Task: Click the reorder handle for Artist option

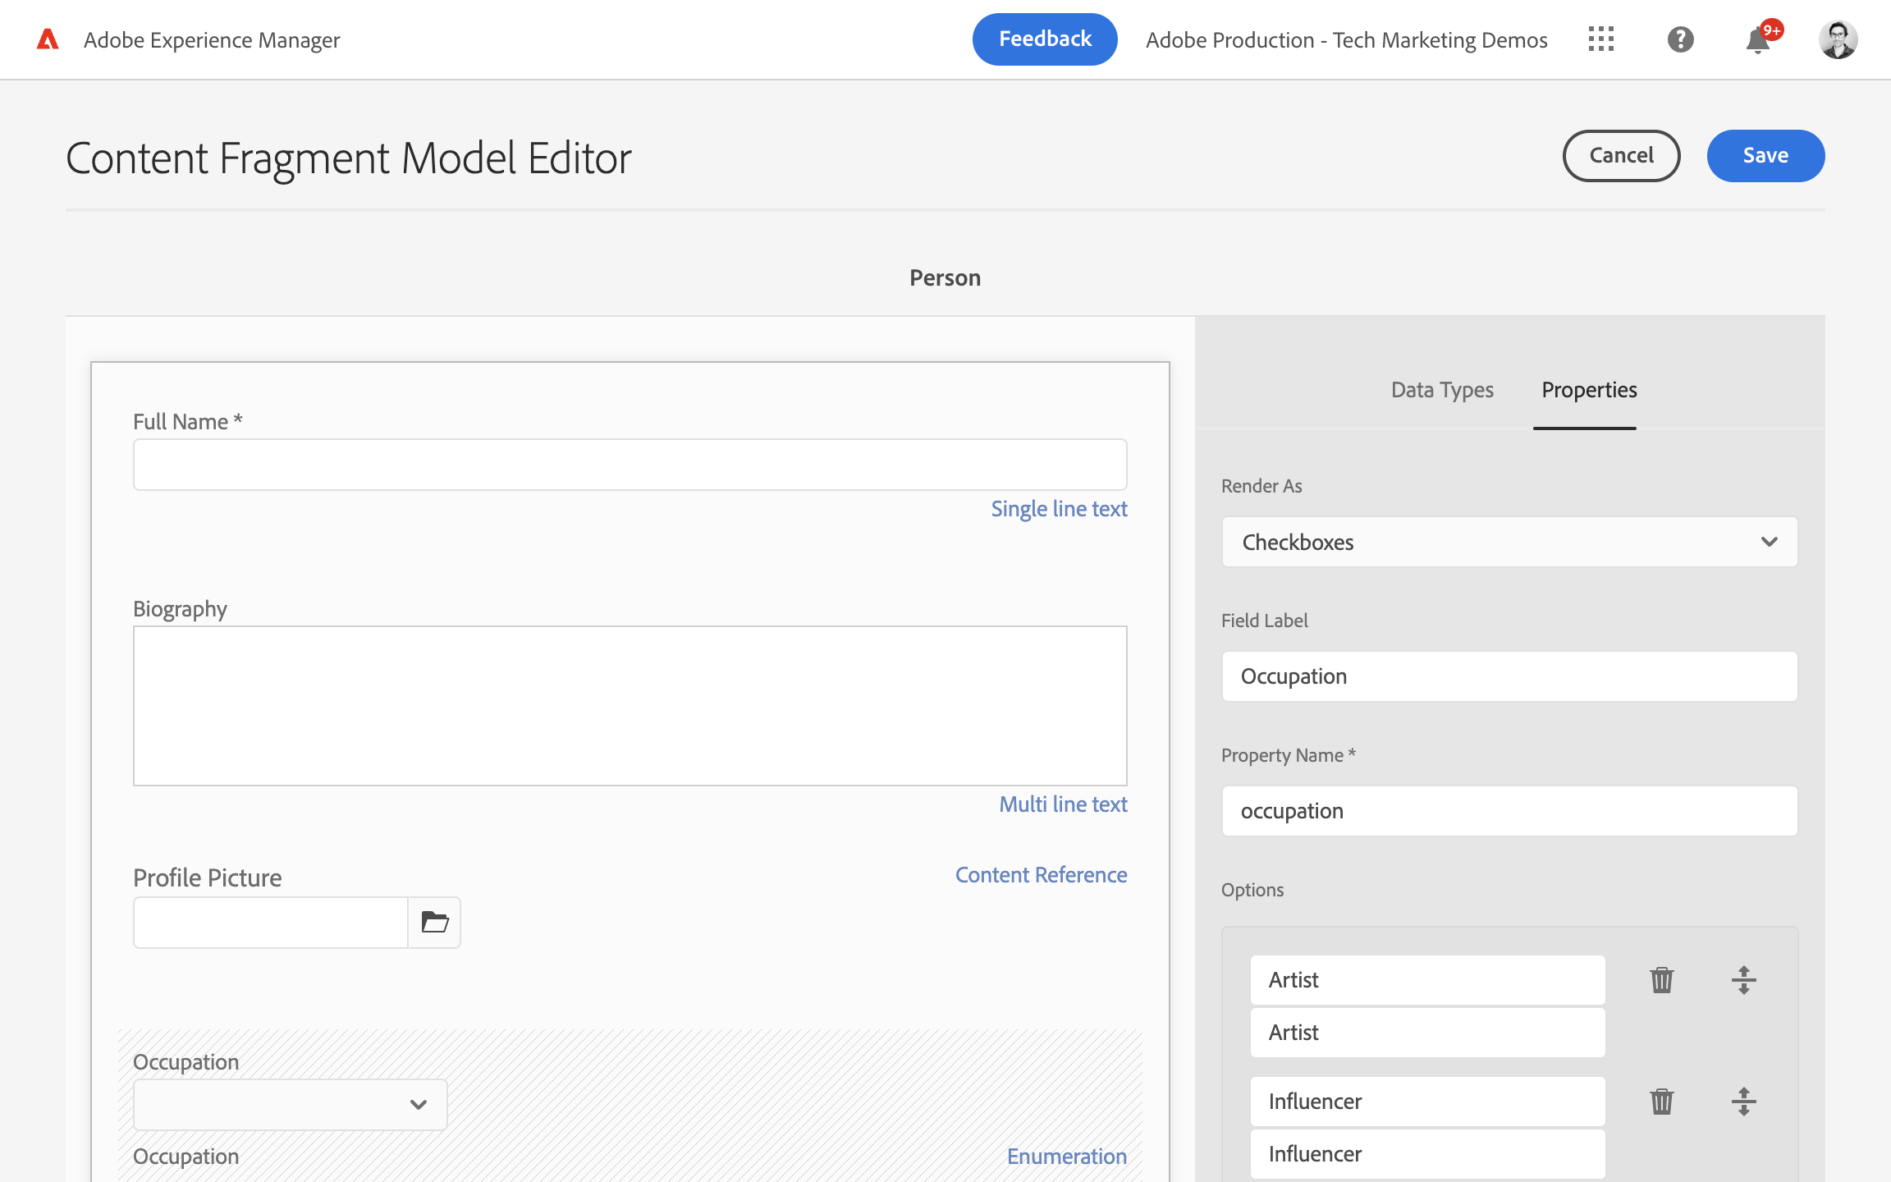Action: 1743,979
